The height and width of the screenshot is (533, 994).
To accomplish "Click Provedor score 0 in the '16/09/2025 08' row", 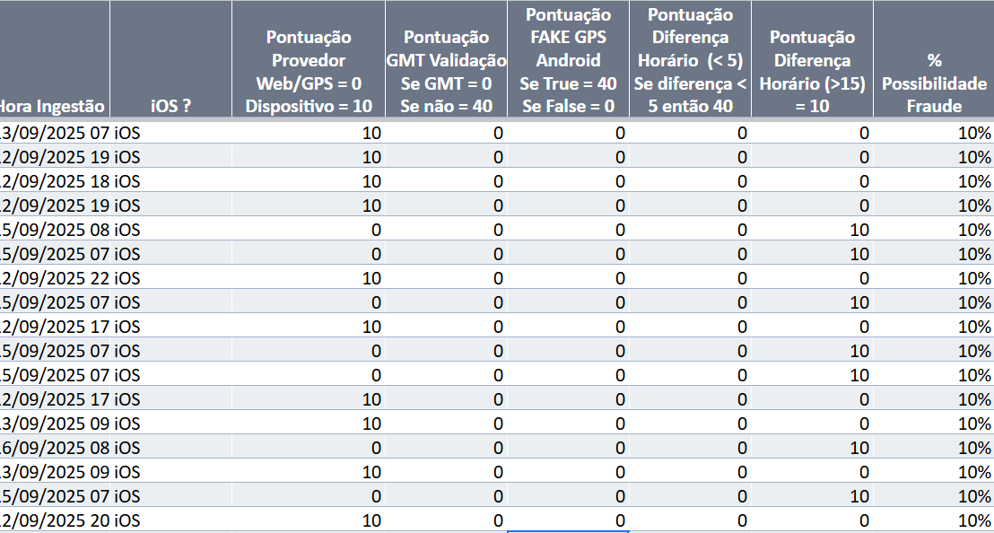I will point(377,448).
